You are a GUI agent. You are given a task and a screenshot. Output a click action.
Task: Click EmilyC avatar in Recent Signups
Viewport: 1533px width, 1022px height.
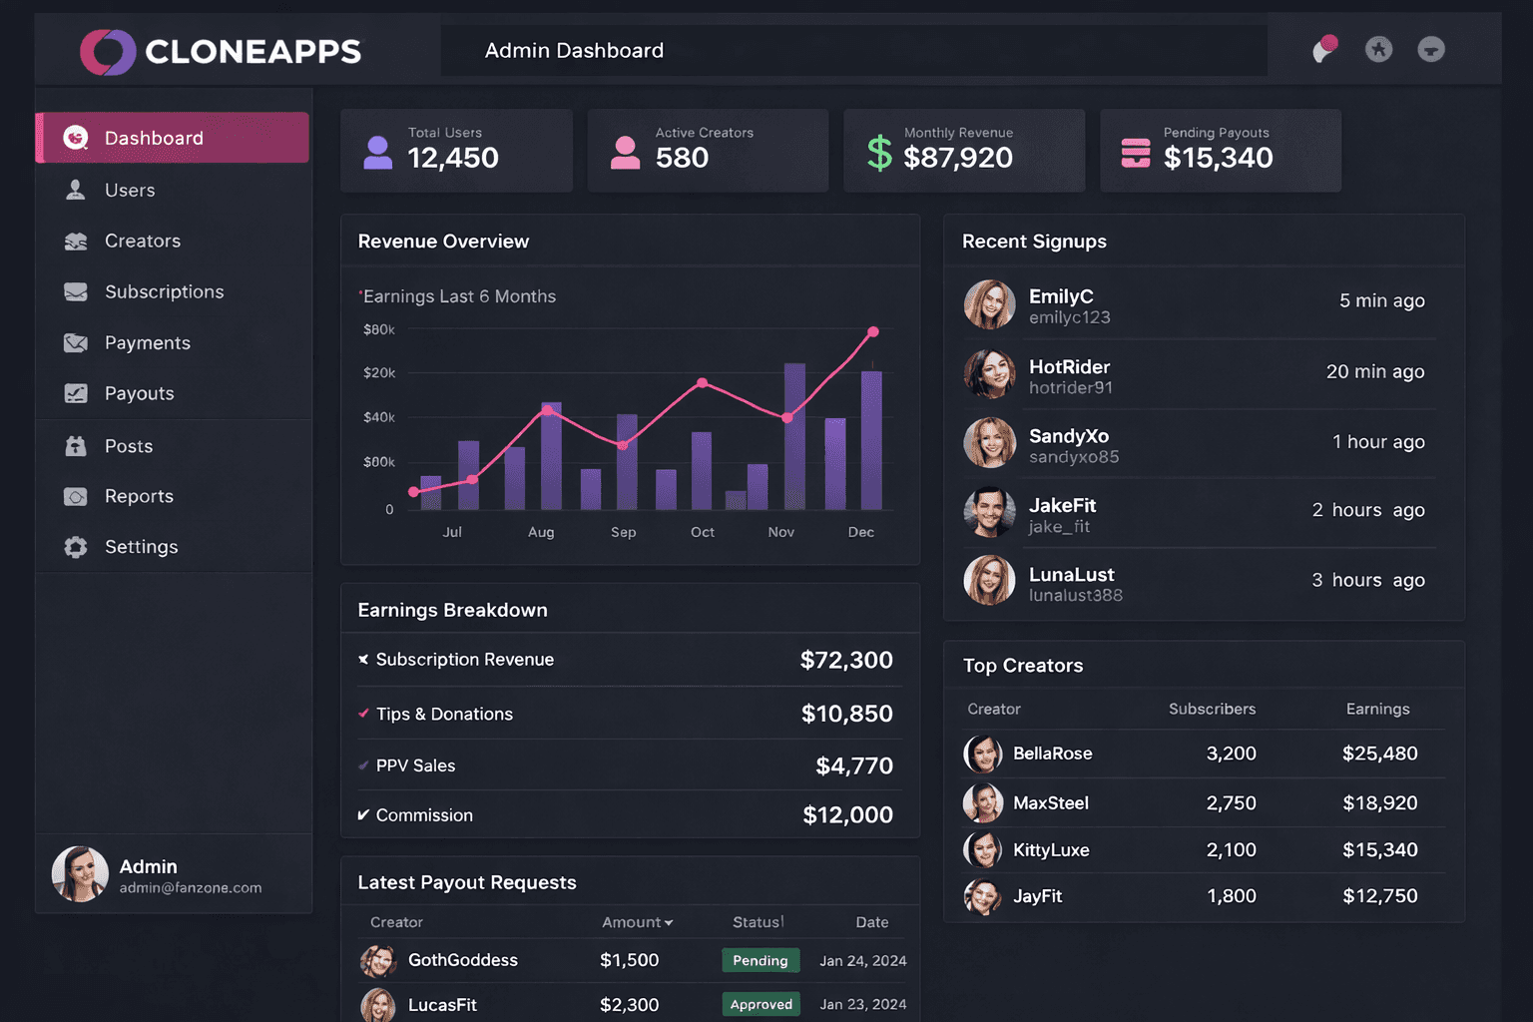click(989, 304)
